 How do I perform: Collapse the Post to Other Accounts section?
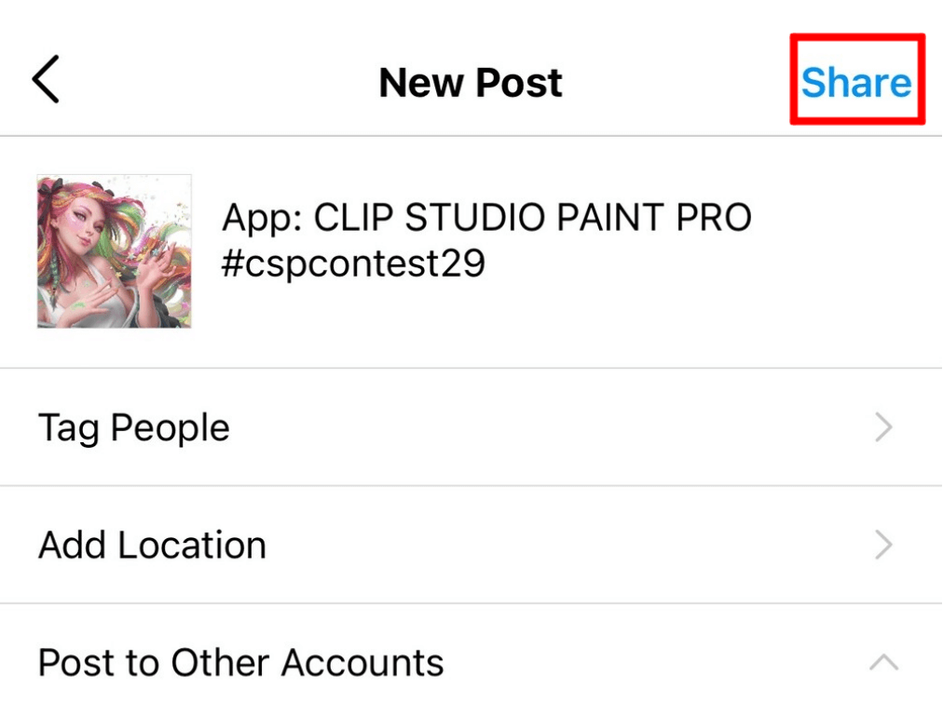pos(883,663)
